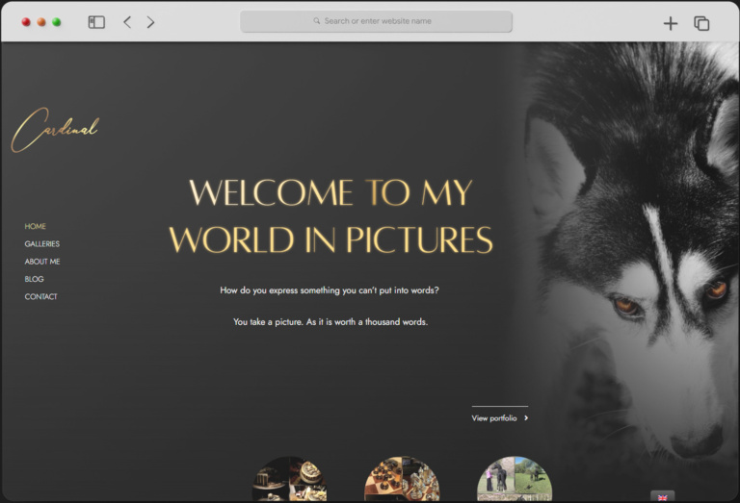Follow the View portfolio link
740x503 pixels.
click(494, 417)
